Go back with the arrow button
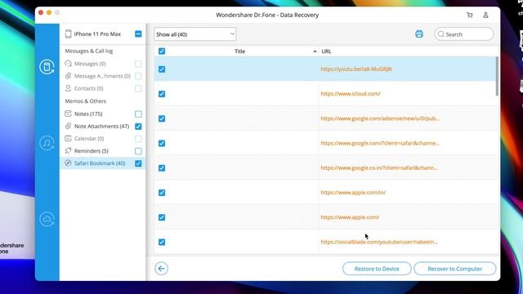 pyautogui.click(x=162, y=269)
